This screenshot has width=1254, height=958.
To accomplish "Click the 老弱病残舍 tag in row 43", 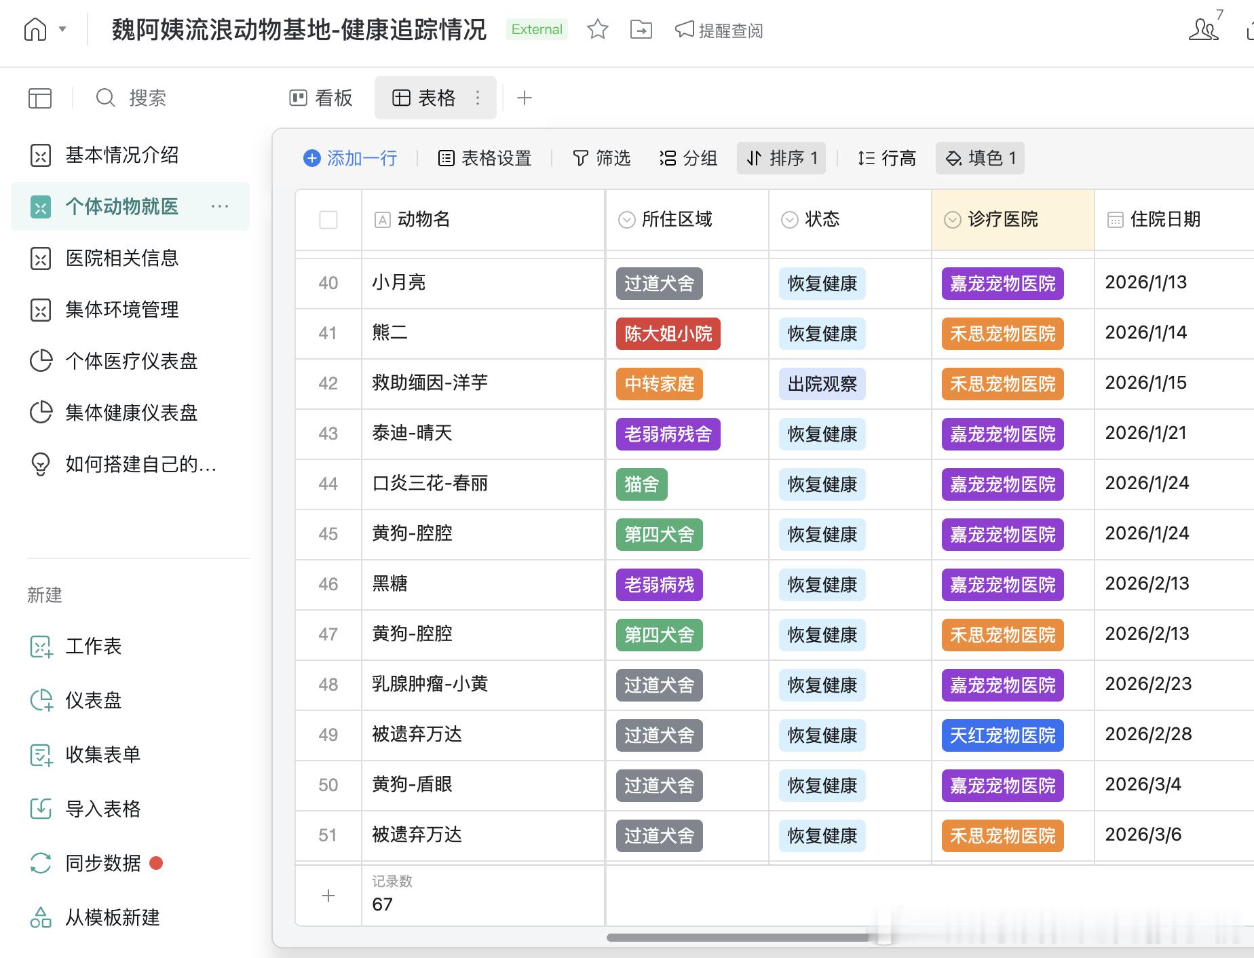I will click(668, 434).
